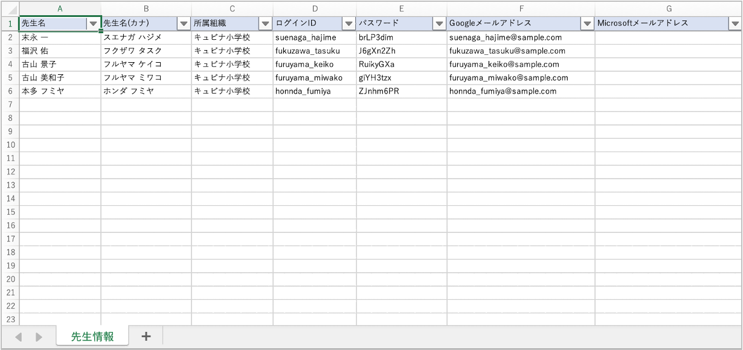Add a new sheet with the plus button
Image resolution: width=743 pixels, height=350 pixels.
(x=146, y=337)
